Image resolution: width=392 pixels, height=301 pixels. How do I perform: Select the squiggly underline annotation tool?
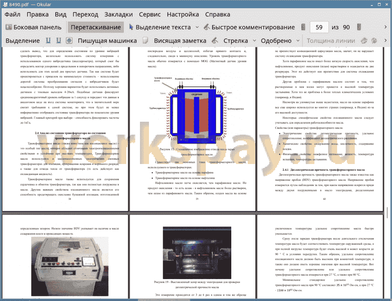pos(58,40)
